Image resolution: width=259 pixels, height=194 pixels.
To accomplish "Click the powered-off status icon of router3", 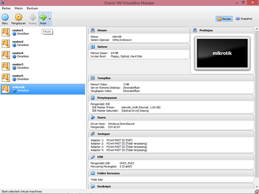I will click(14, 68).
